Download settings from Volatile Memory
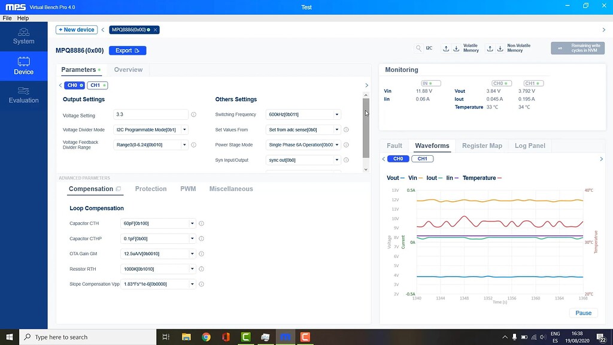 tap(456, 49)
